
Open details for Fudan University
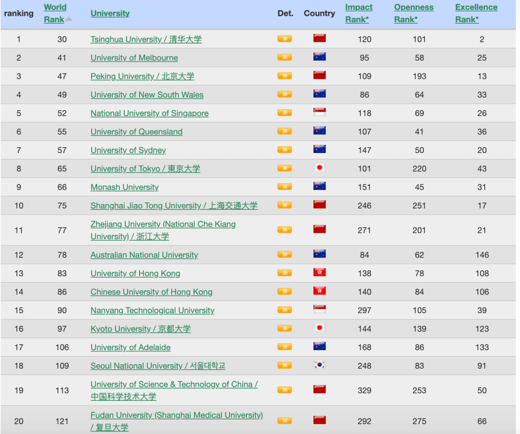[285, 419]
